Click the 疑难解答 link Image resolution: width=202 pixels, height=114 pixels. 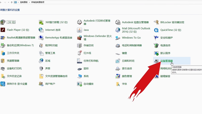[x=165, y=76]
